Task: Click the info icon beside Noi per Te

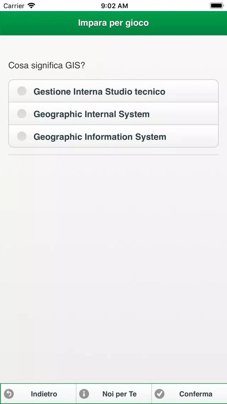Action: [x=84, y=394]
